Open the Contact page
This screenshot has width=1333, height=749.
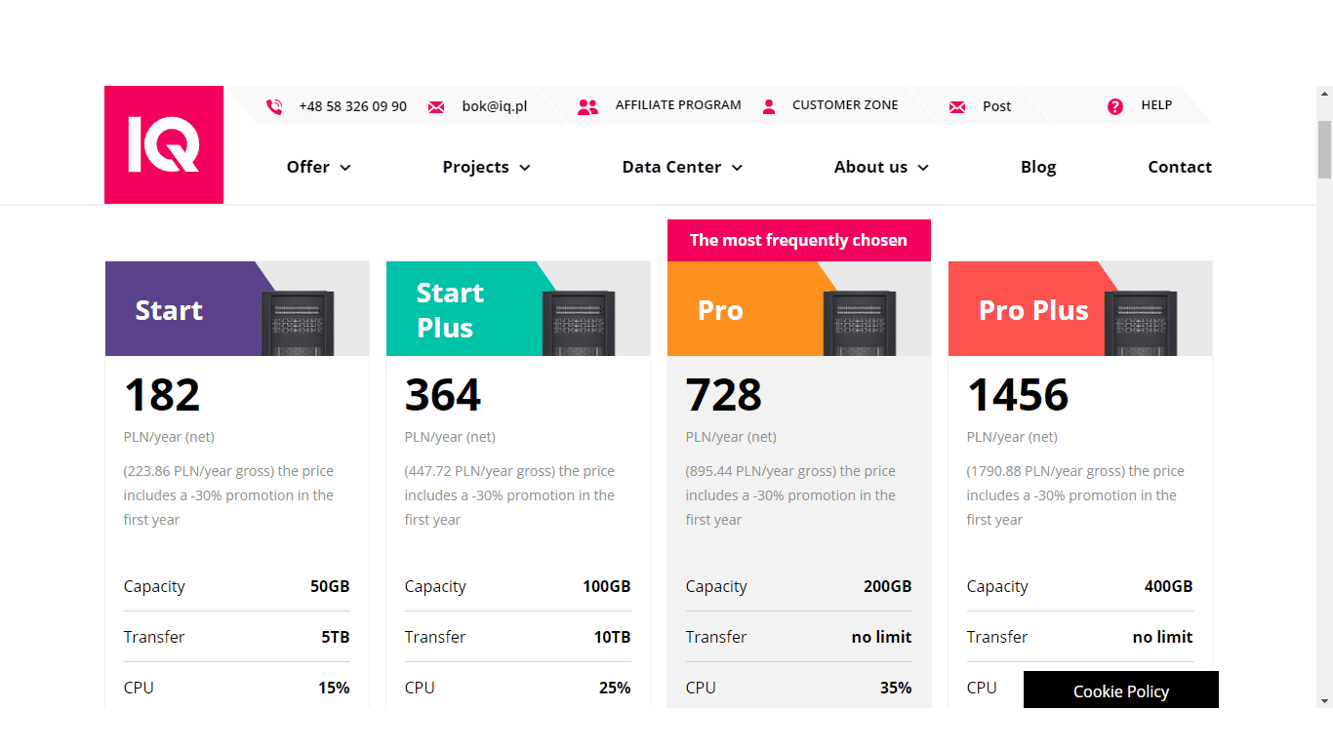[1180, 167]
